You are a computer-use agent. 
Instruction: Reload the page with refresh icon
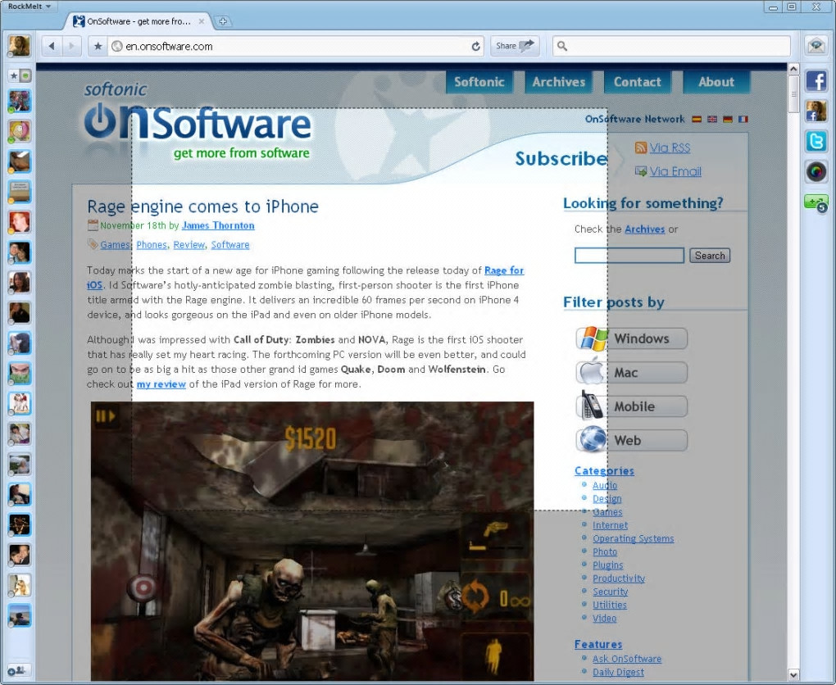(x=475, y=47)
